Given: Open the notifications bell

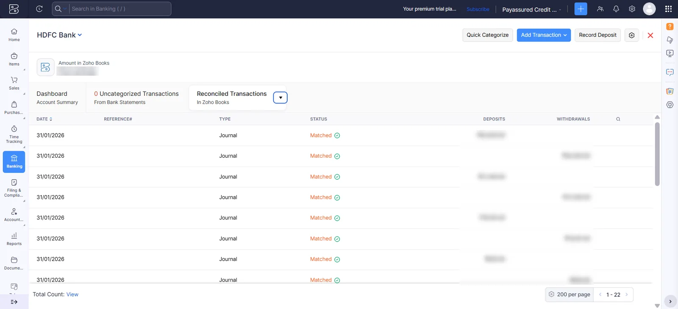Looking at the screenshot, I should coord(616,9).
